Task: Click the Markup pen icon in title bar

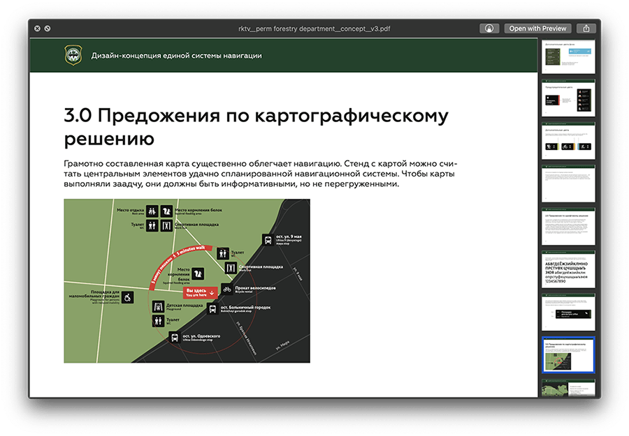Action: [x=489, y=28]
